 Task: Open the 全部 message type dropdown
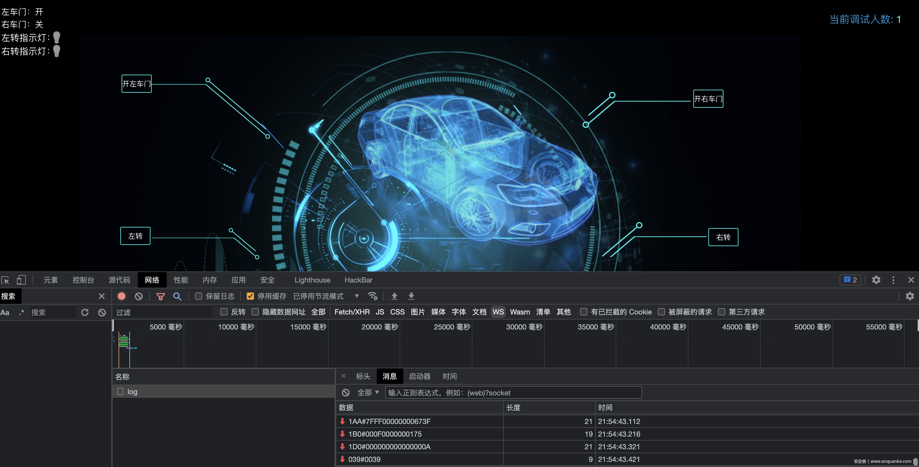pos(368,392)
